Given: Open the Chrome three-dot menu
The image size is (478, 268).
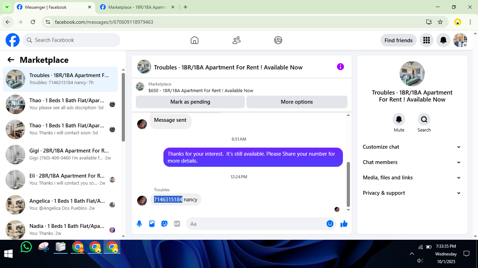Looking at the screenshot, I should click(x=470, y=22).
